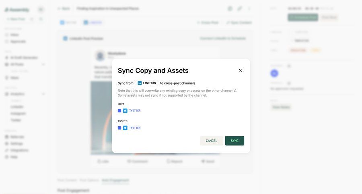Image resolution: width=362 pixels, height=194 pixels.
Task: Click the Twitter icon under Copy
Action: click(125, 111)
